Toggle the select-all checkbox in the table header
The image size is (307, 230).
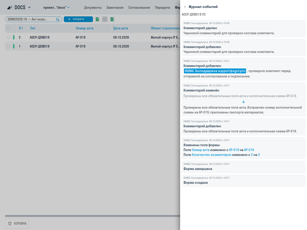tap(8, 28)
